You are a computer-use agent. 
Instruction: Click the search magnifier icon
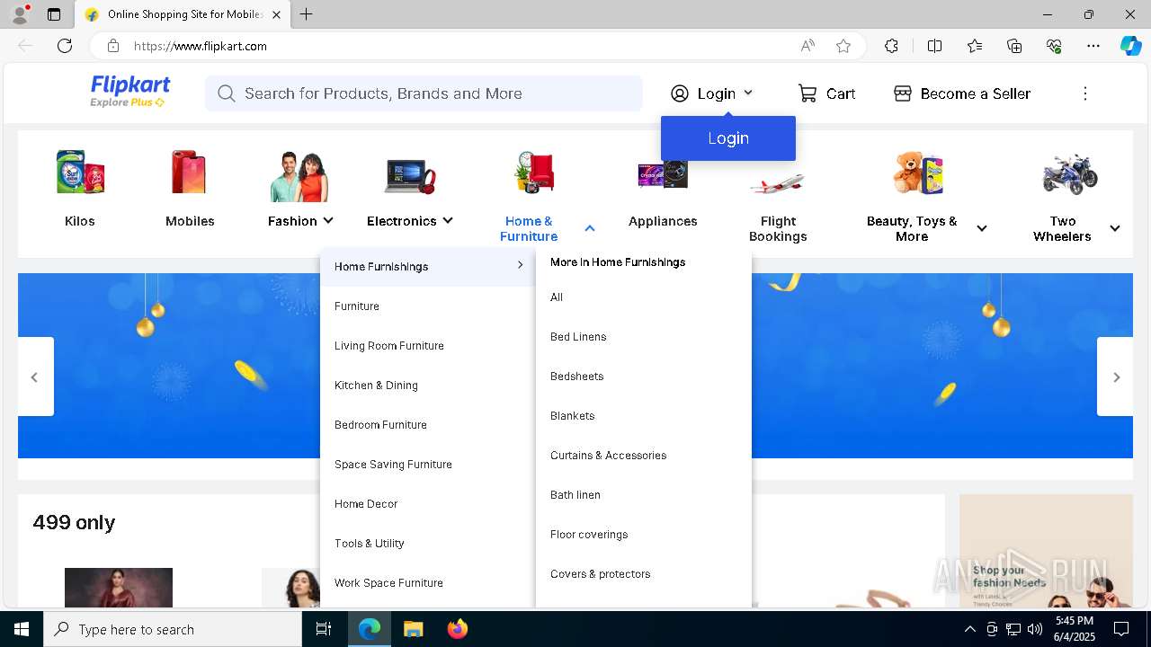pyautogui.click(x=226, y=93)
